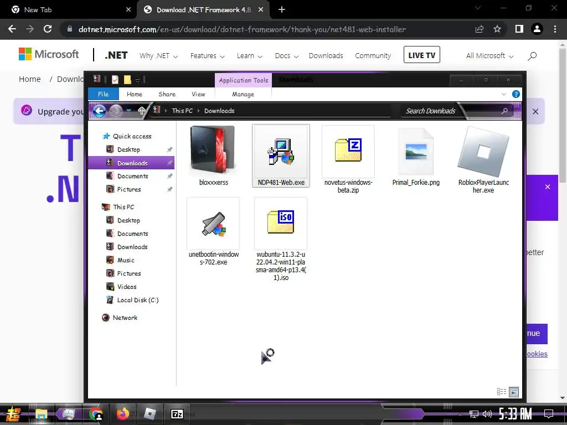
Task: Dismiss the Upgrade banner close X
Action: pos(535,112)
